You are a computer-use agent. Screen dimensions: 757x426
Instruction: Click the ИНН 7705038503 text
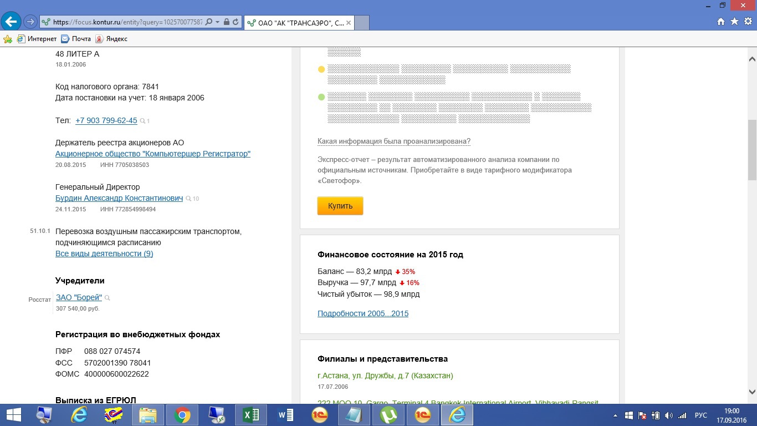(125, 165)
